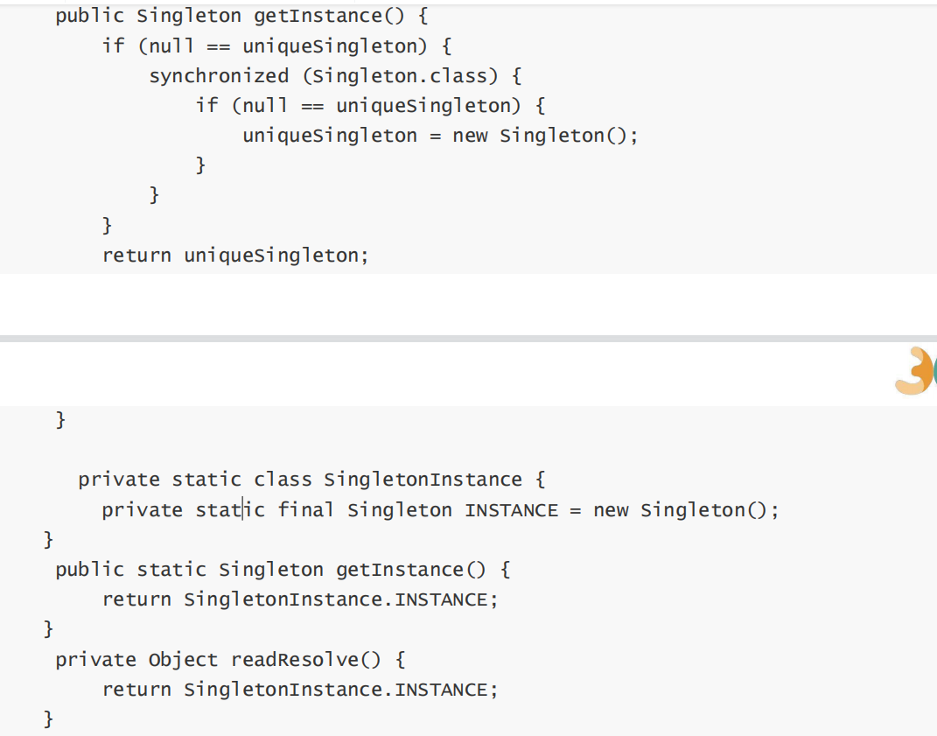Click the INSTANCE constant name before equals sign

click(512, 510)
